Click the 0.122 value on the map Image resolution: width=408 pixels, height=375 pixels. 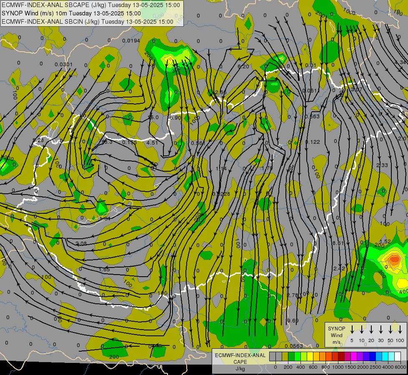point(313,142)
